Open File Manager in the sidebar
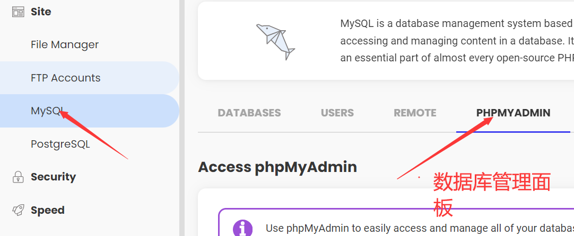Screen dimensions: 574x236 [65, 44]
